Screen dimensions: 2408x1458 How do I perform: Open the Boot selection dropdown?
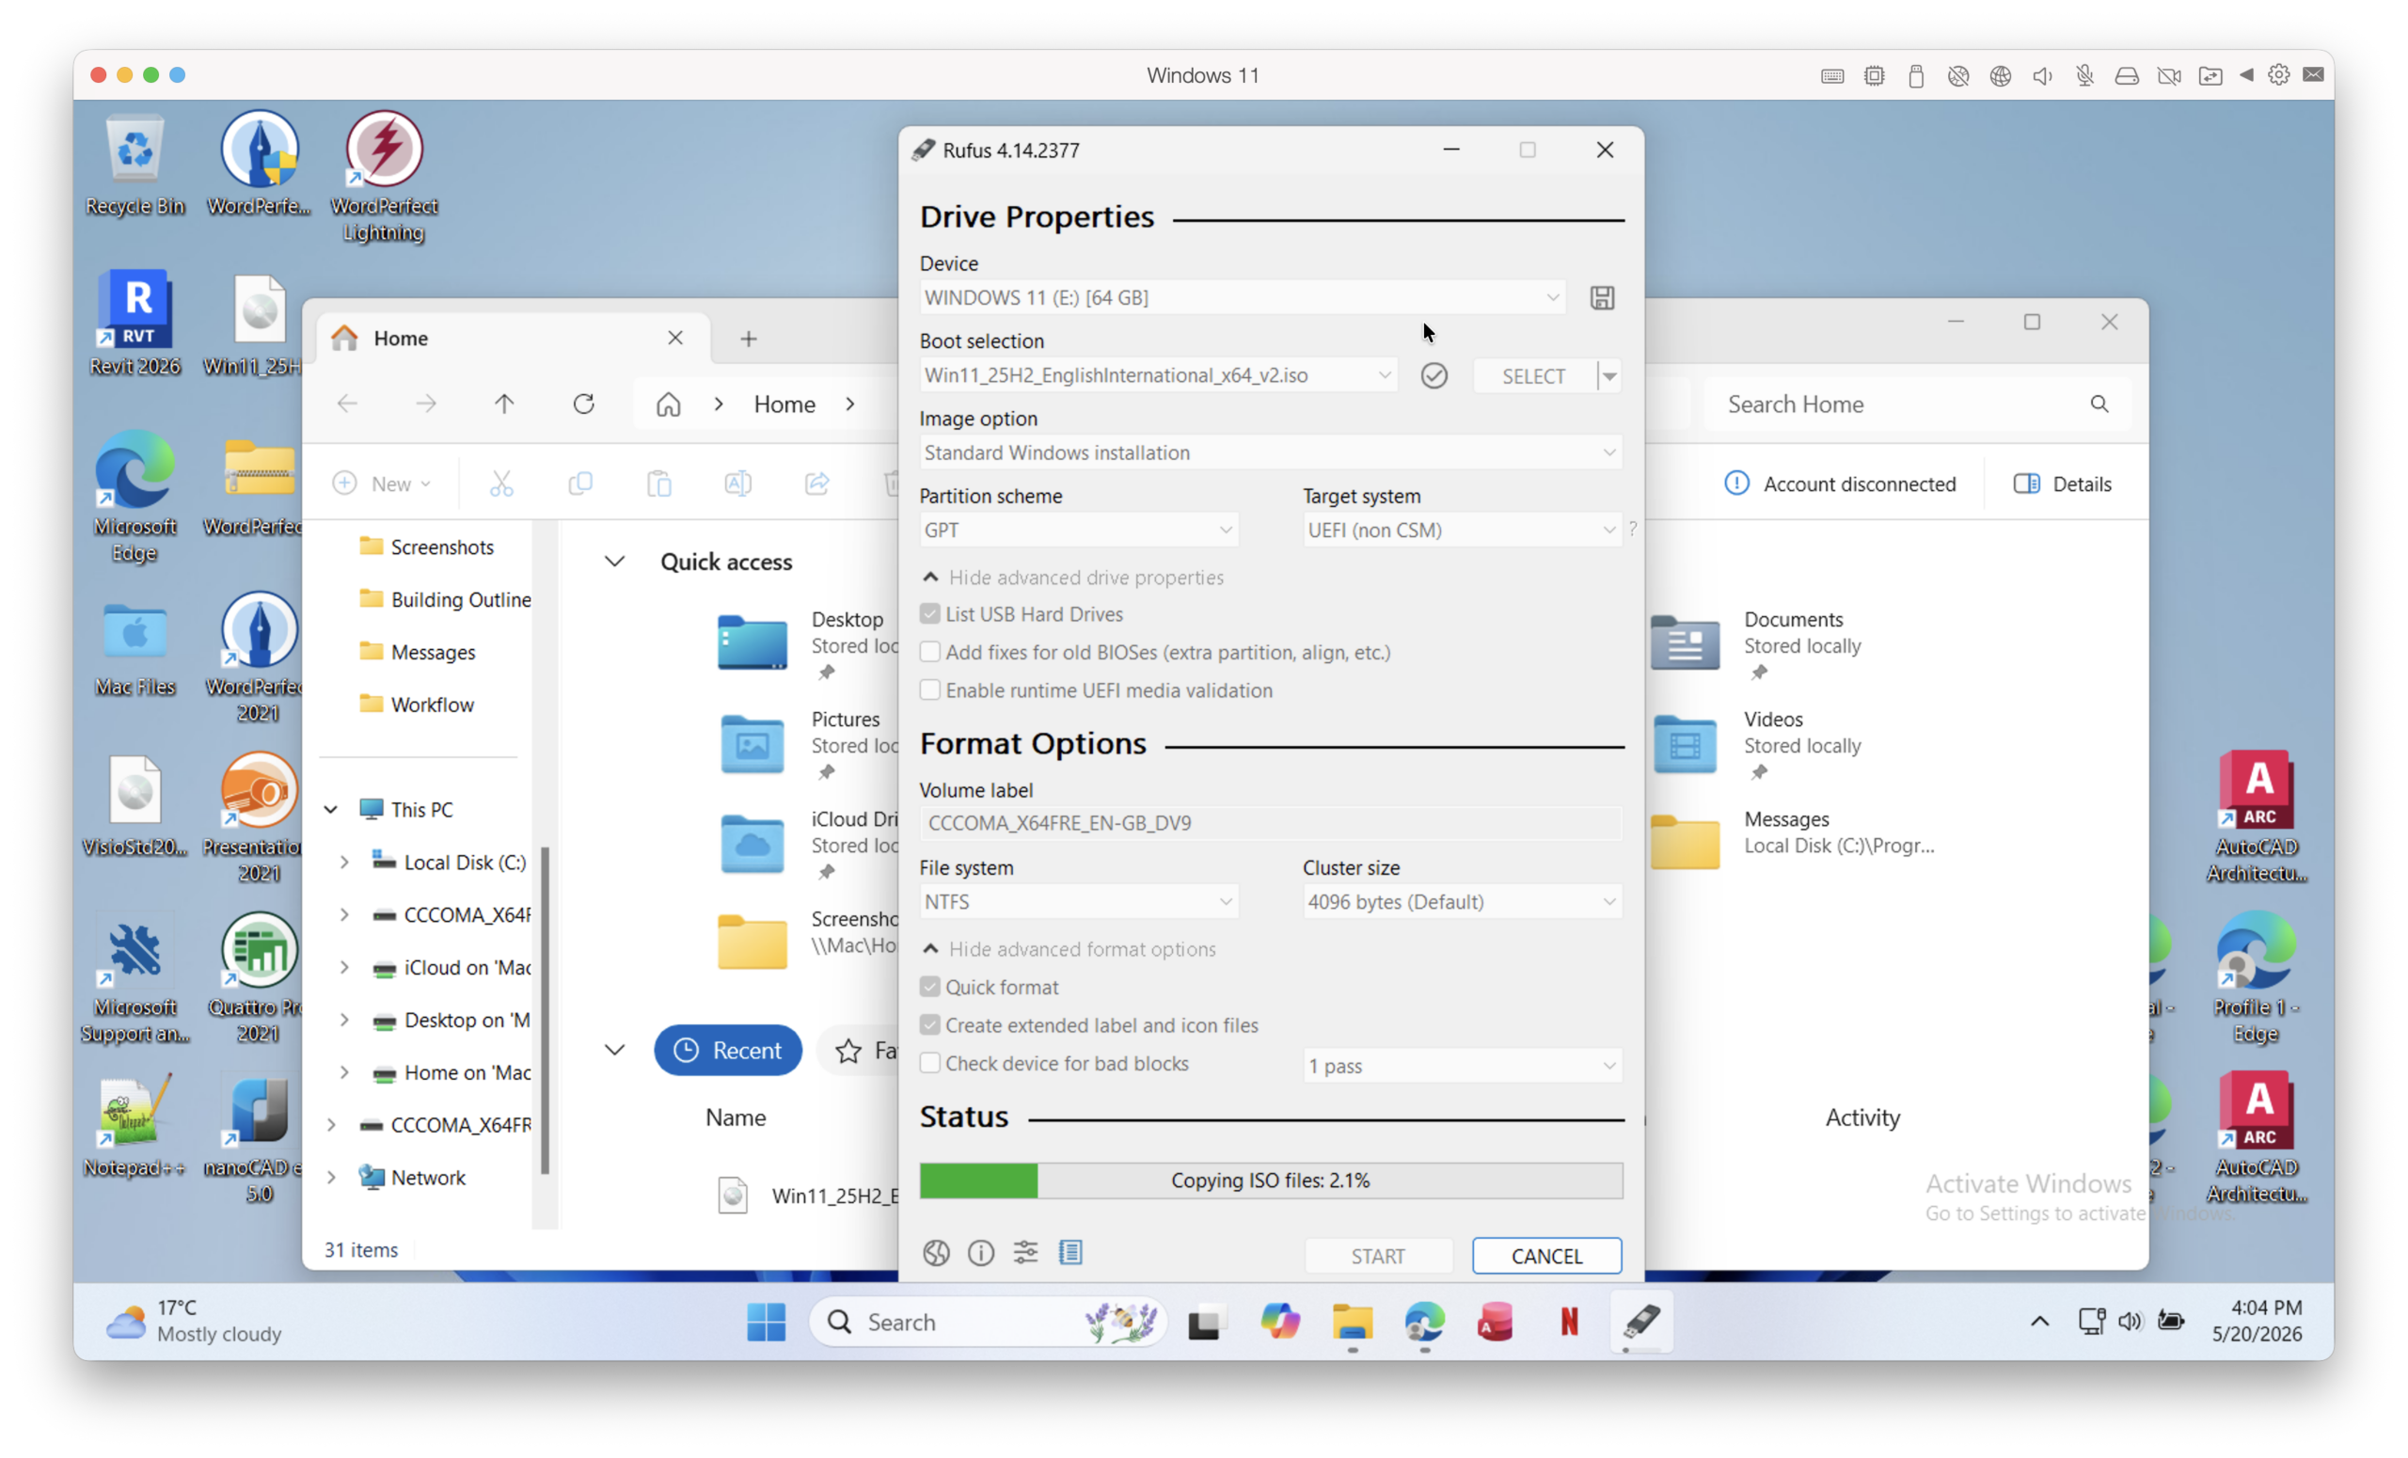click(1158, 375)
